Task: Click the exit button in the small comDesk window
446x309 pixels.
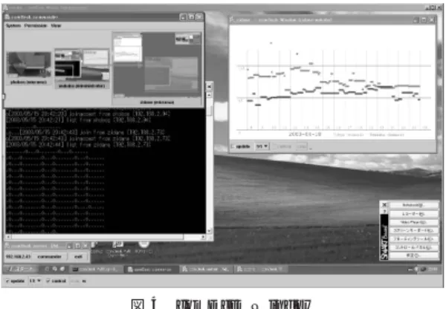Action: 78,257
